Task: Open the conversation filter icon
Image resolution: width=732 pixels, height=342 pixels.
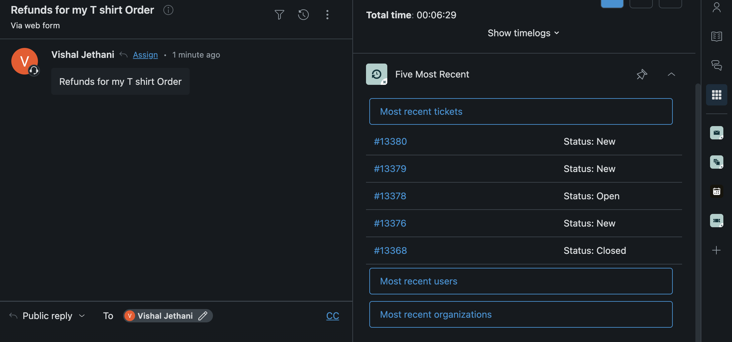Action: tap(279, 15)
